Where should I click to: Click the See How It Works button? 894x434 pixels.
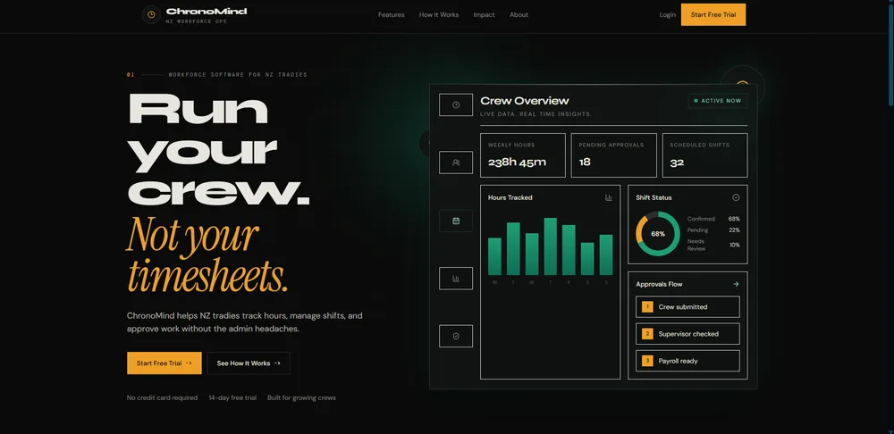249,363
